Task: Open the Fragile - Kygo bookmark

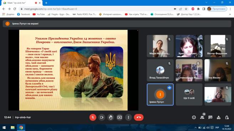Action: pyautogui.click(x=59, y=14)
